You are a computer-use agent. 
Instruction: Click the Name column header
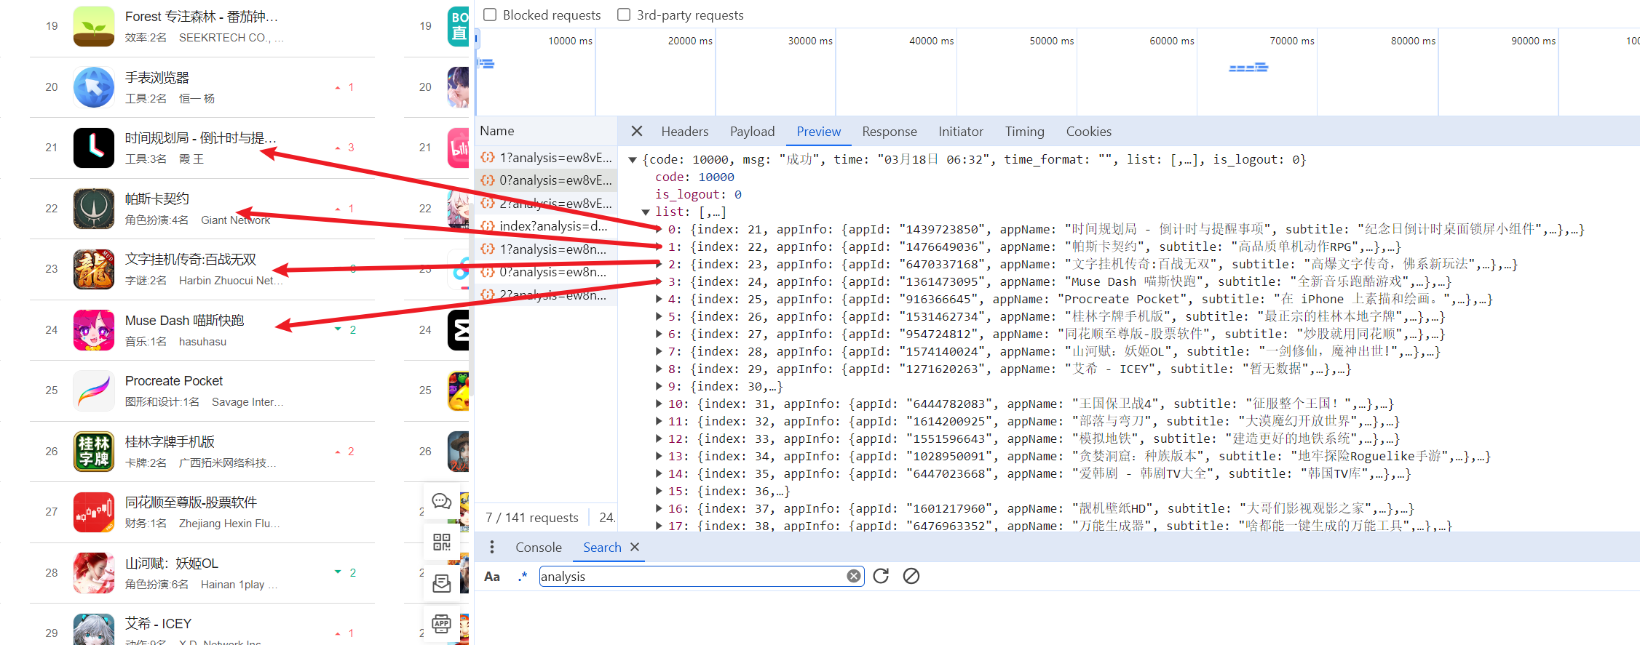pos(496,131)
